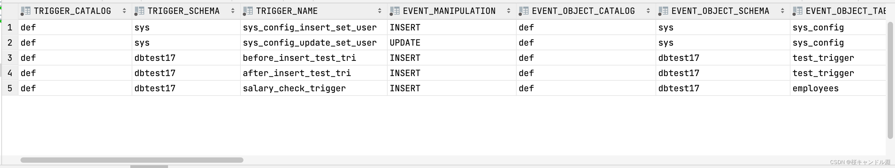Click the TRIGGER_NAME column table icon

[248, 11]
